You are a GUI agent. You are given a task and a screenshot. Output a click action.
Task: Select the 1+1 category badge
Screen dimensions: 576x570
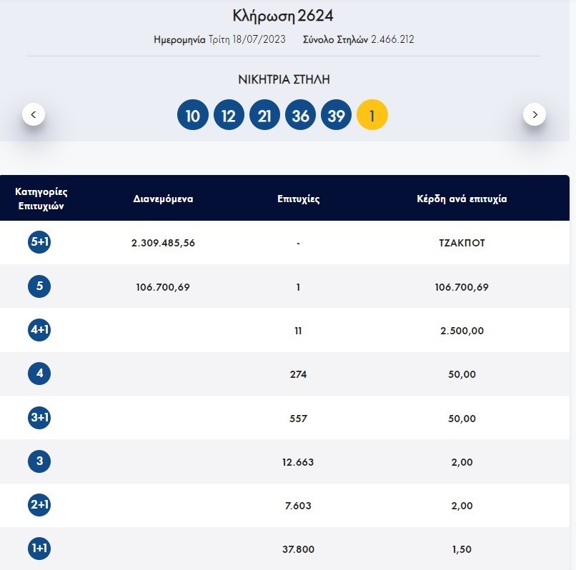click(x=39, y=549)
